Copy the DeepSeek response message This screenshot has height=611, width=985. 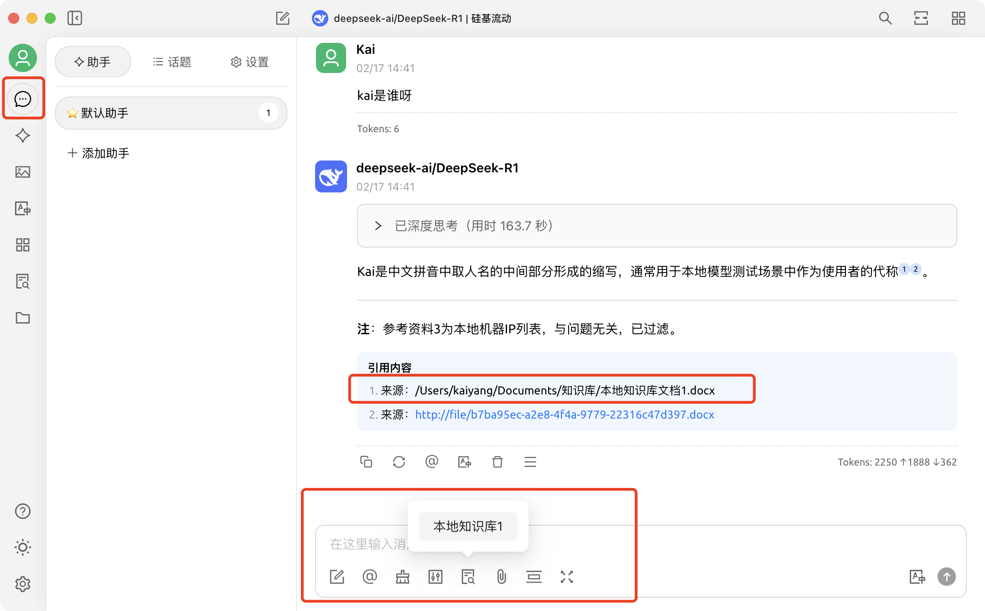366,462
